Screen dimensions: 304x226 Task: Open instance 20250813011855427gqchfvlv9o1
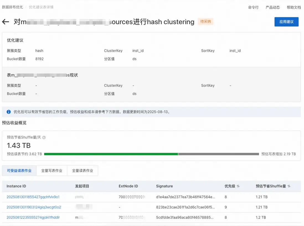tap(33, 197)
